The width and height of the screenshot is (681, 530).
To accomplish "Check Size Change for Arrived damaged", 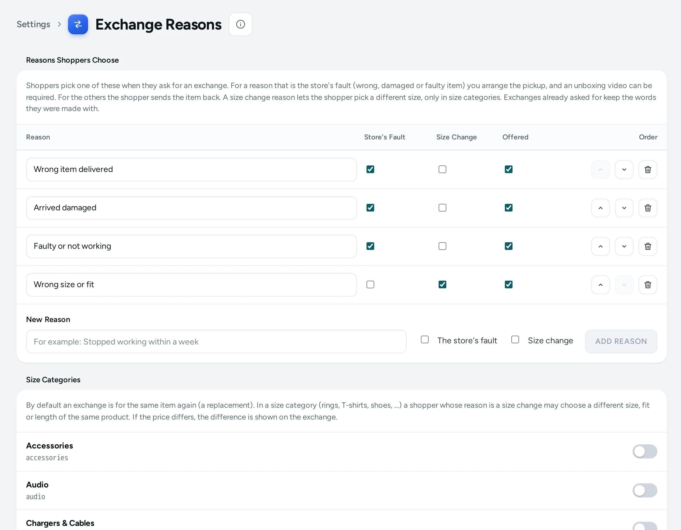I will 442,207.
